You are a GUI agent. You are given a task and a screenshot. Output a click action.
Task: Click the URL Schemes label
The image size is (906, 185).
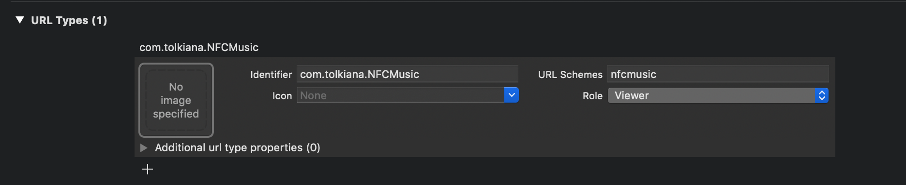click(x=570, y=75)
